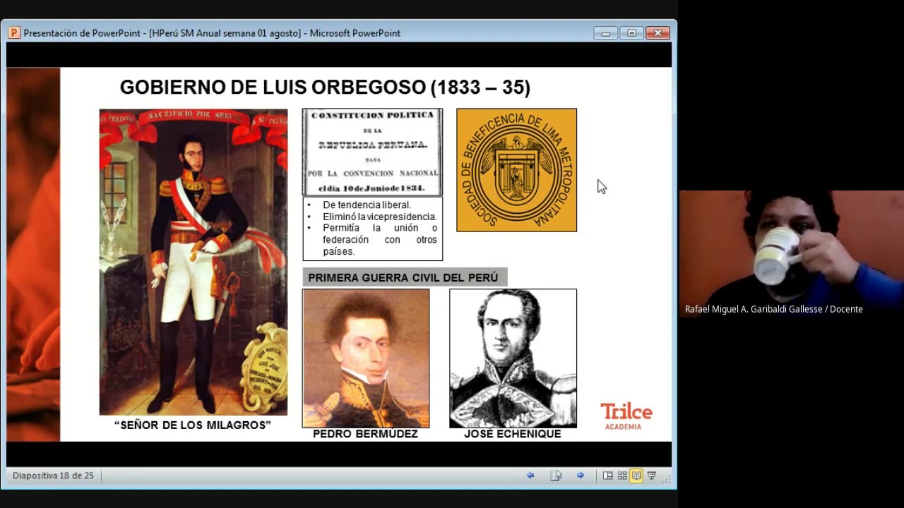Click the Luis Orbegoso portrait painting
The image size is (904, 508).
194,262
